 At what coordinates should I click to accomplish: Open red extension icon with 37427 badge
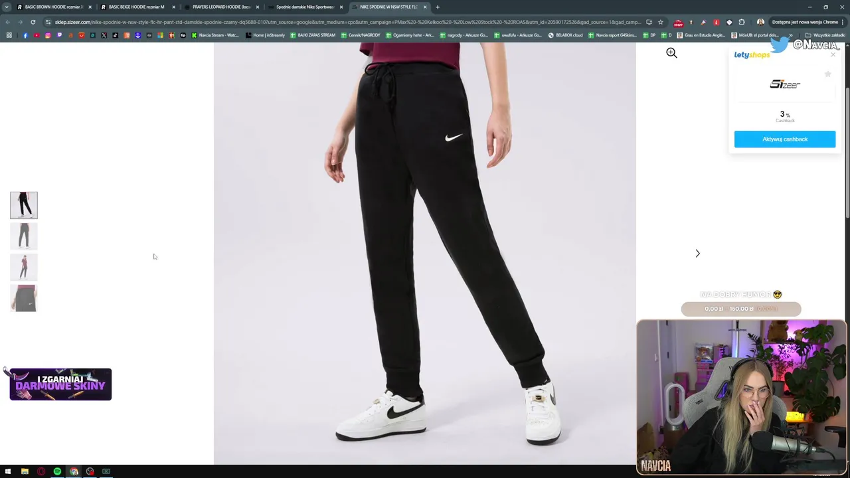678,23
